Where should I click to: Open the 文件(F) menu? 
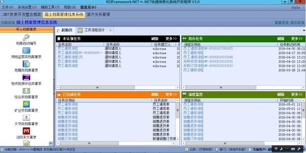[8, 7]
